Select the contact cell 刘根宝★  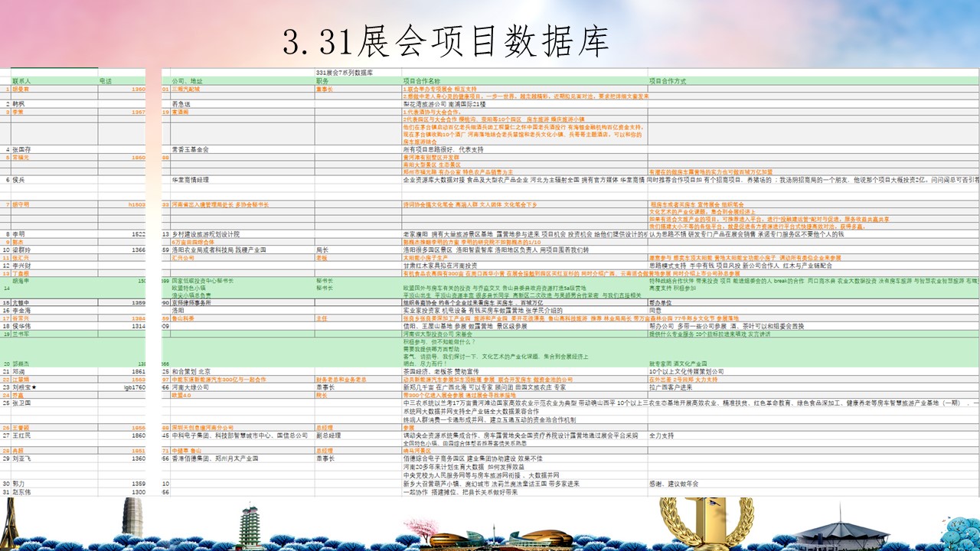tap(25, 387)
